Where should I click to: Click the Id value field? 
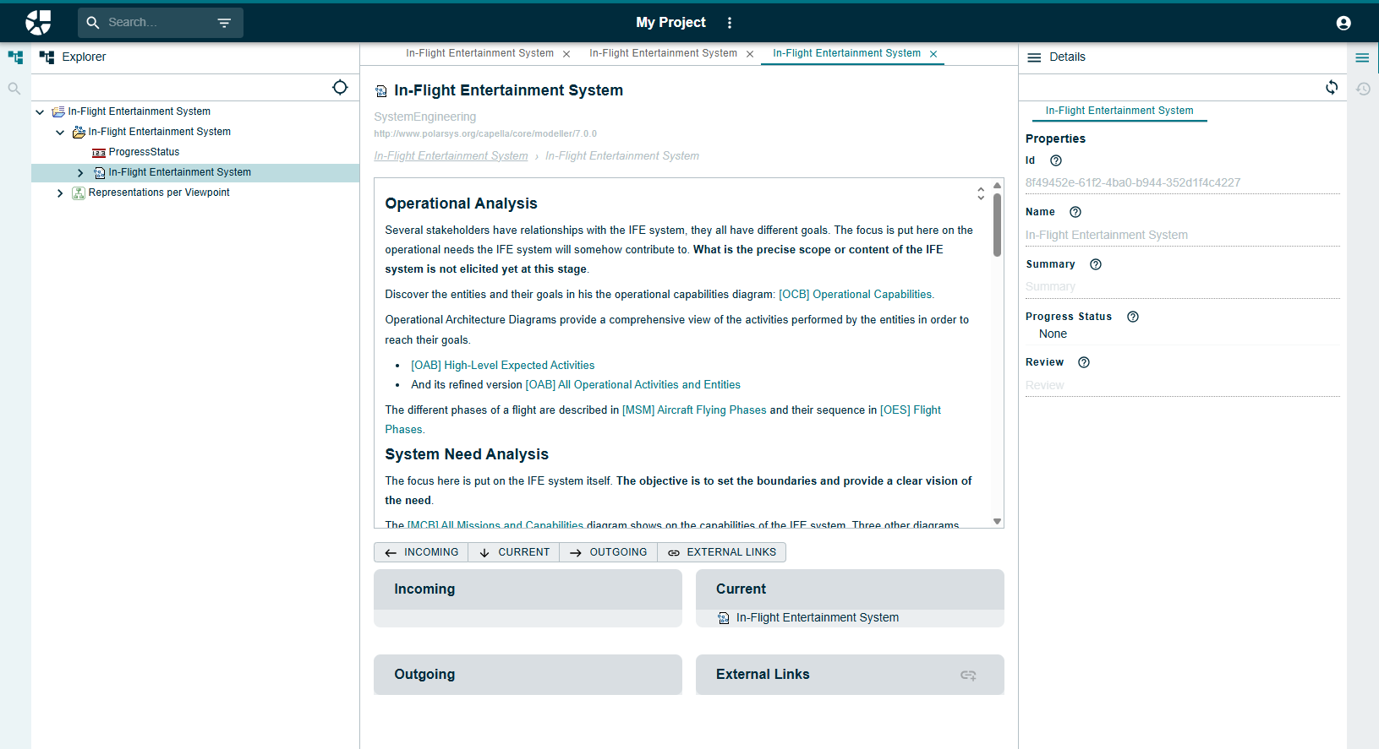1182,183
